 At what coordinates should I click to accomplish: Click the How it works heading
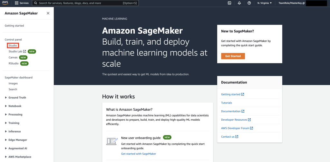pyautogui.click(x=119, y=97)
